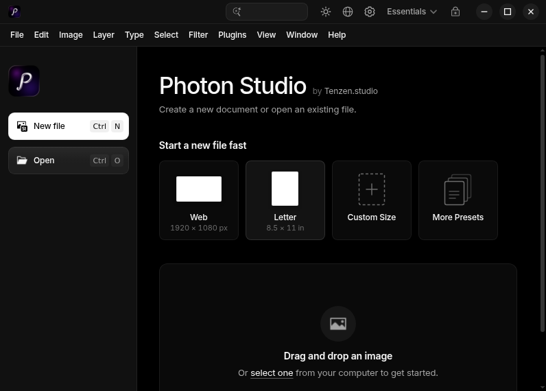Minimize the Photon Studio window
Viewport: 546px width, 391px height.
(484, 12)
